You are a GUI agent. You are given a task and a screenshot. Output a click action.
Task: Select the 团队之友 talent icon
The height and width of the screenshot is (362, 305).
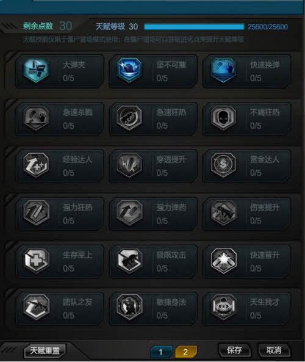(36, 307)
